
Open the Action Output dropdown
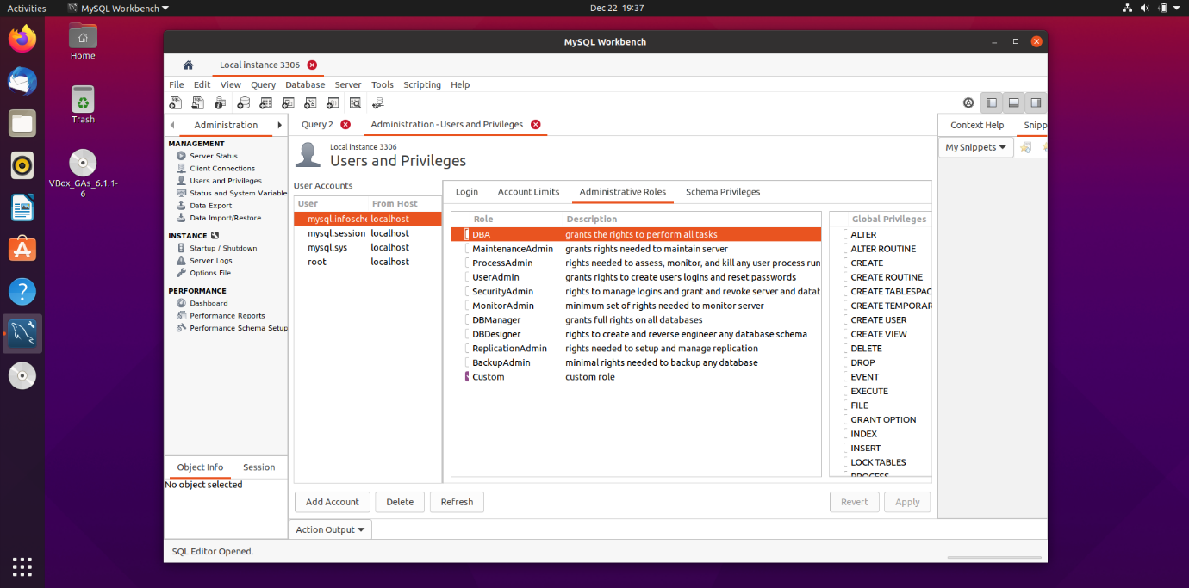click(330, 529)
